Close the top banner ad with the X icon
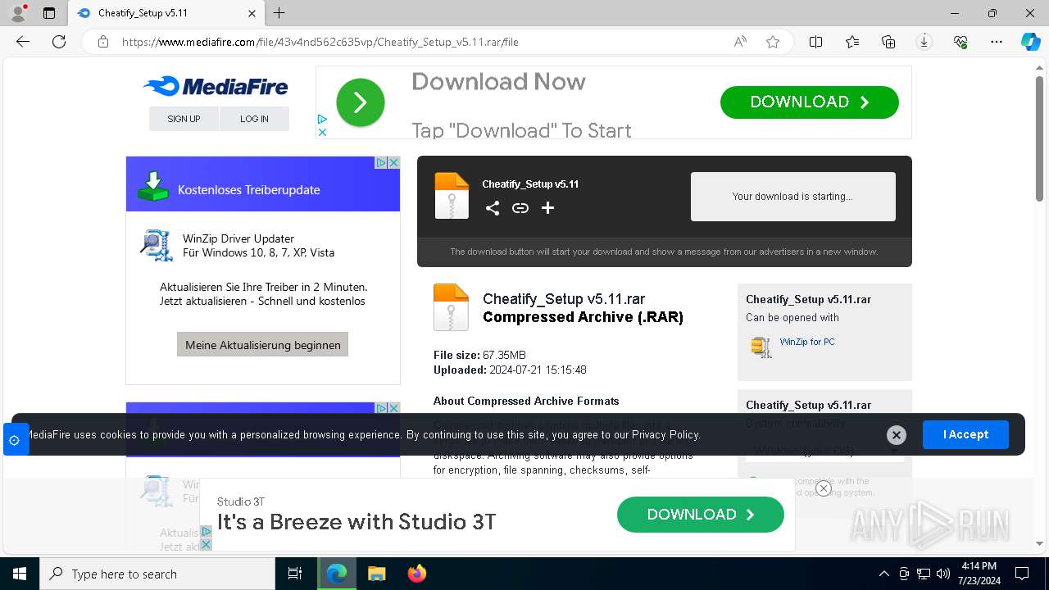Screen dimensions: 1049x590 pos(322,132)
